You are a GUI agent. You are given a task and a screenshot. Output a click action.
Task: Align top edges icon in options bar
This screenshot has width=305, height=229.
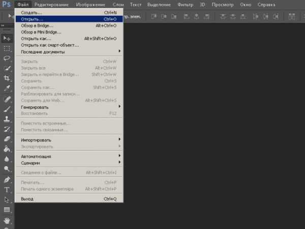pos(154,17)
